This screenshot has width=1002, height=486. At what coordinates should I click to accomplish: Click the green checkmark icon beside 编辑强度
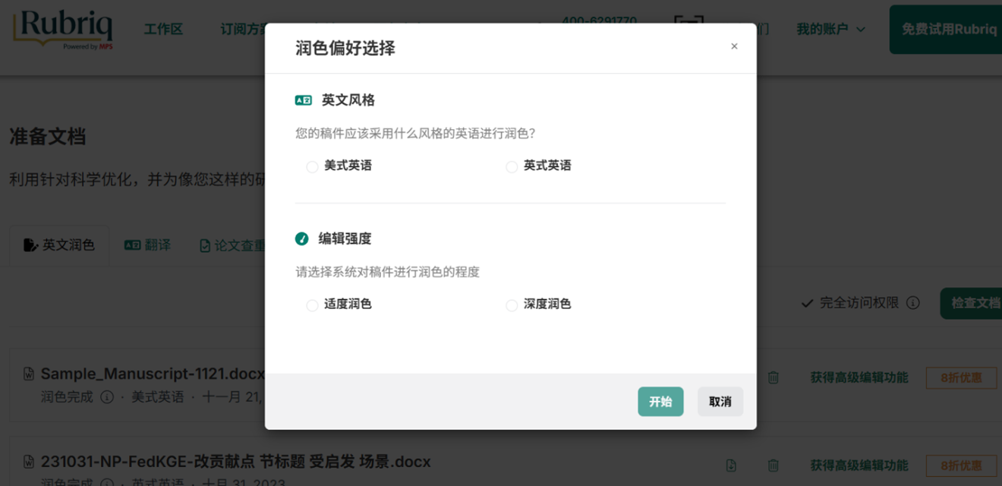(301, 238)
